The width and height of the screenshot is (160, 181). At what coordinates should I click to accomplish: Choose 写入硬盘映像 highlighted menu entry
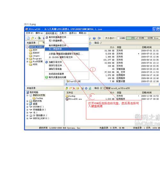pyautogui.click(x=67, y=49)
